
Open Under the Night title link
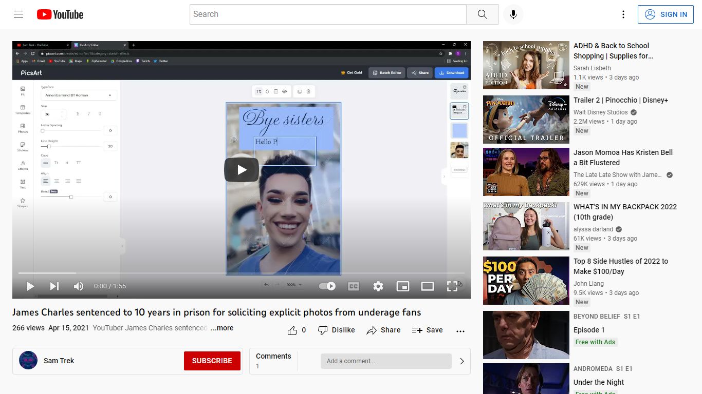[x=599, y=382]
